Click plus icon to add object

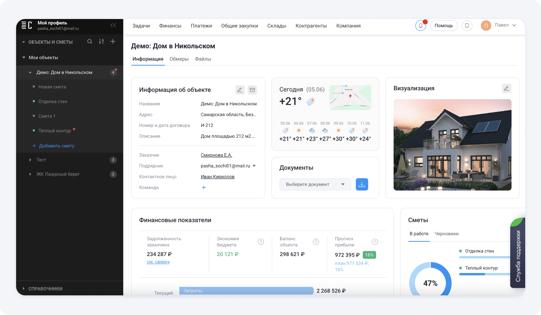pyautogui.click(x=113, y=42)
